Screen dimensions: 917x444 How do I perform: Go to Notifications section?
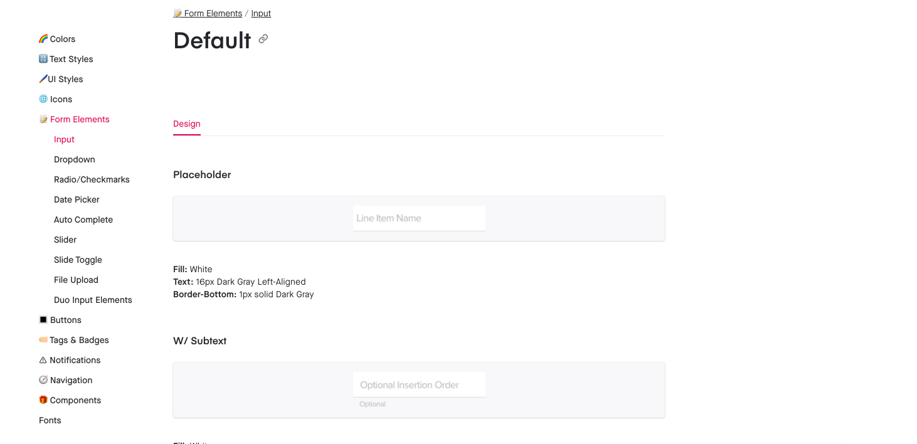tap(75, 360)
